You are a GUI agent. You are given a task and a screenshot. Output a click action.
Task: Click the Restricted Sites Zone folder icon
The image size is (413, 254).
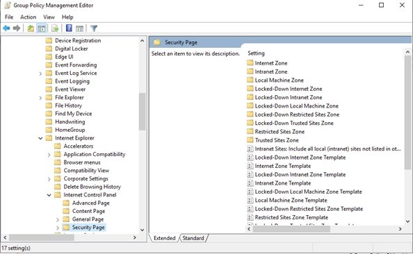click(250, 131)
